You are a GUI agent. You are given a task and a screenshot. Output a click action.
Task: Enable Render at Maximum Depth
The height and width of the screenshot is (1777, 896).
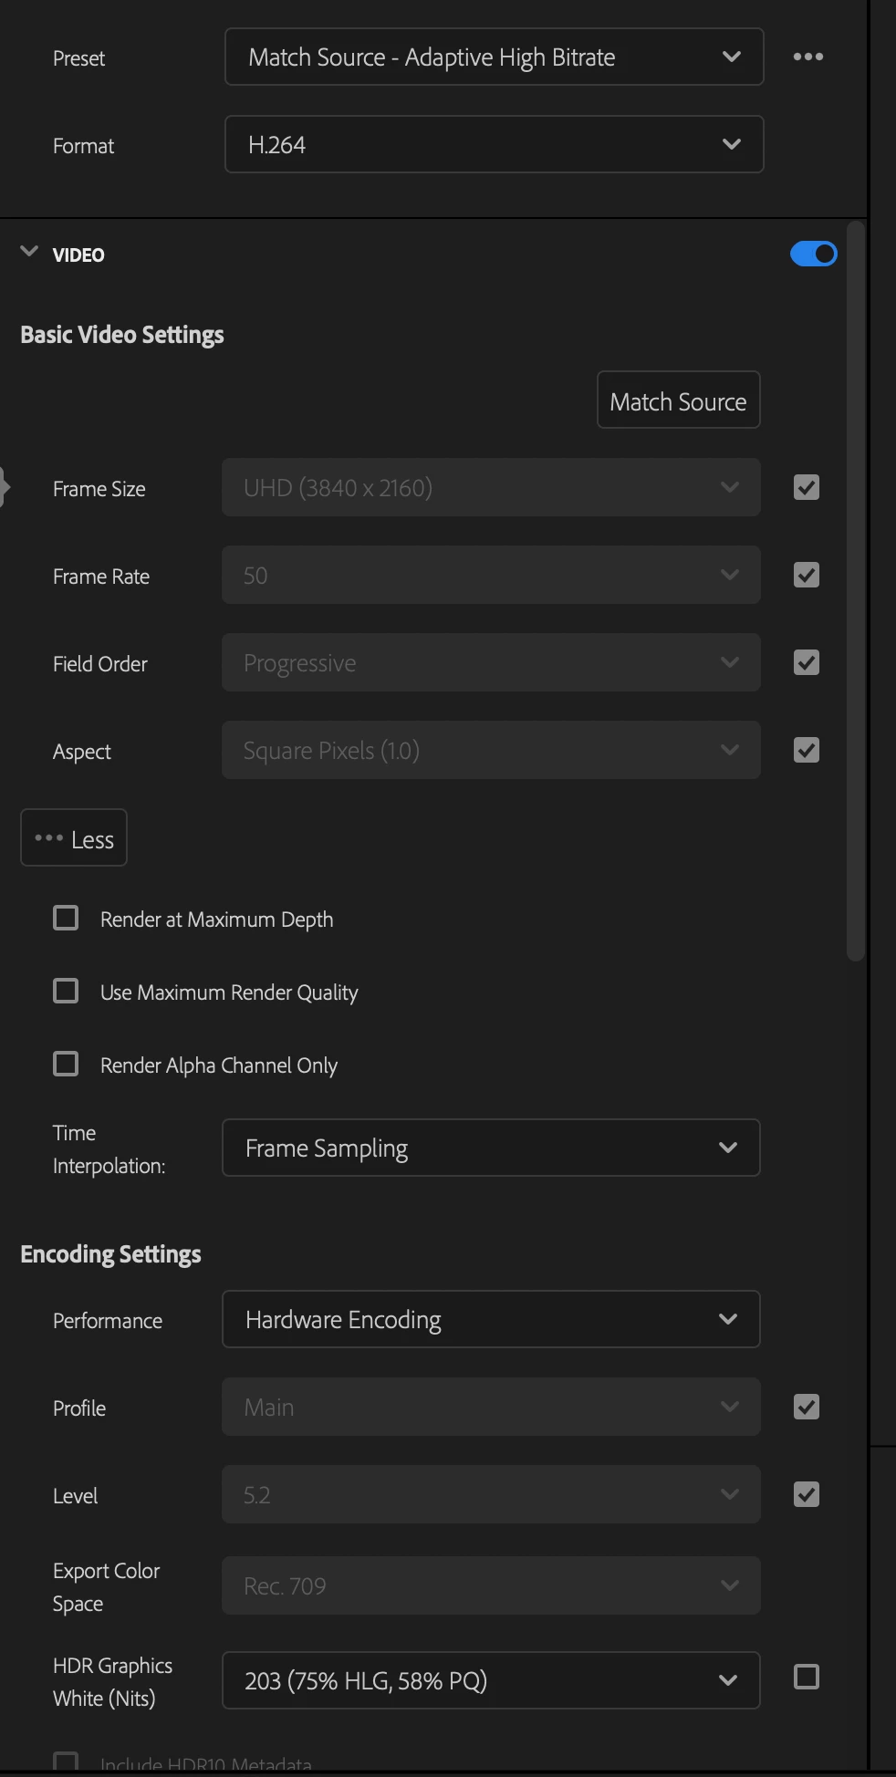(x=66, y=918)
